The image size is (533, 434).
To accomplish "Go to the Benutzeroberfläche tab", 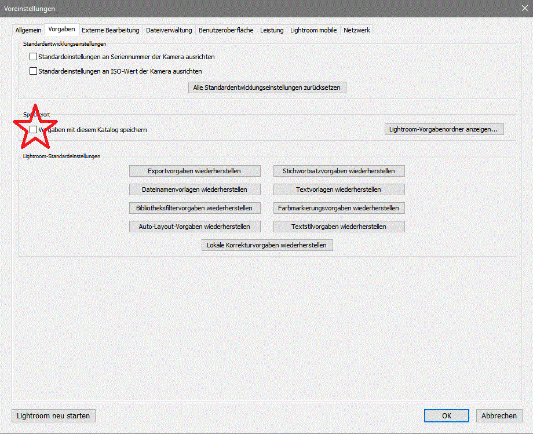I will tap(226, 30).
